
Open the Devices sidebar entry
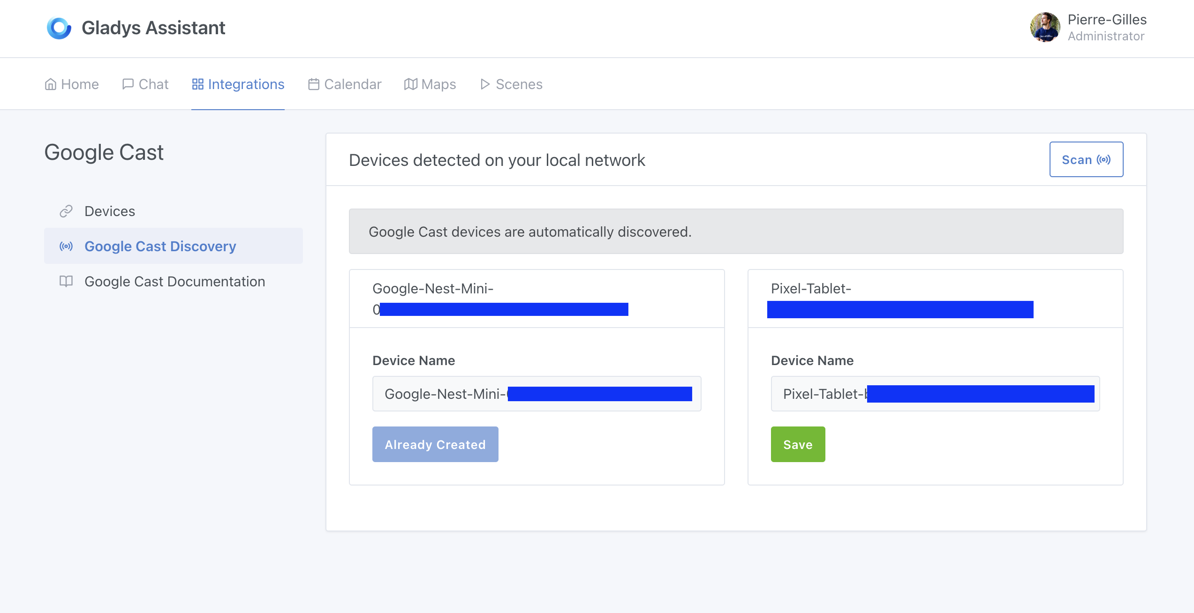(x=109, y=211)
